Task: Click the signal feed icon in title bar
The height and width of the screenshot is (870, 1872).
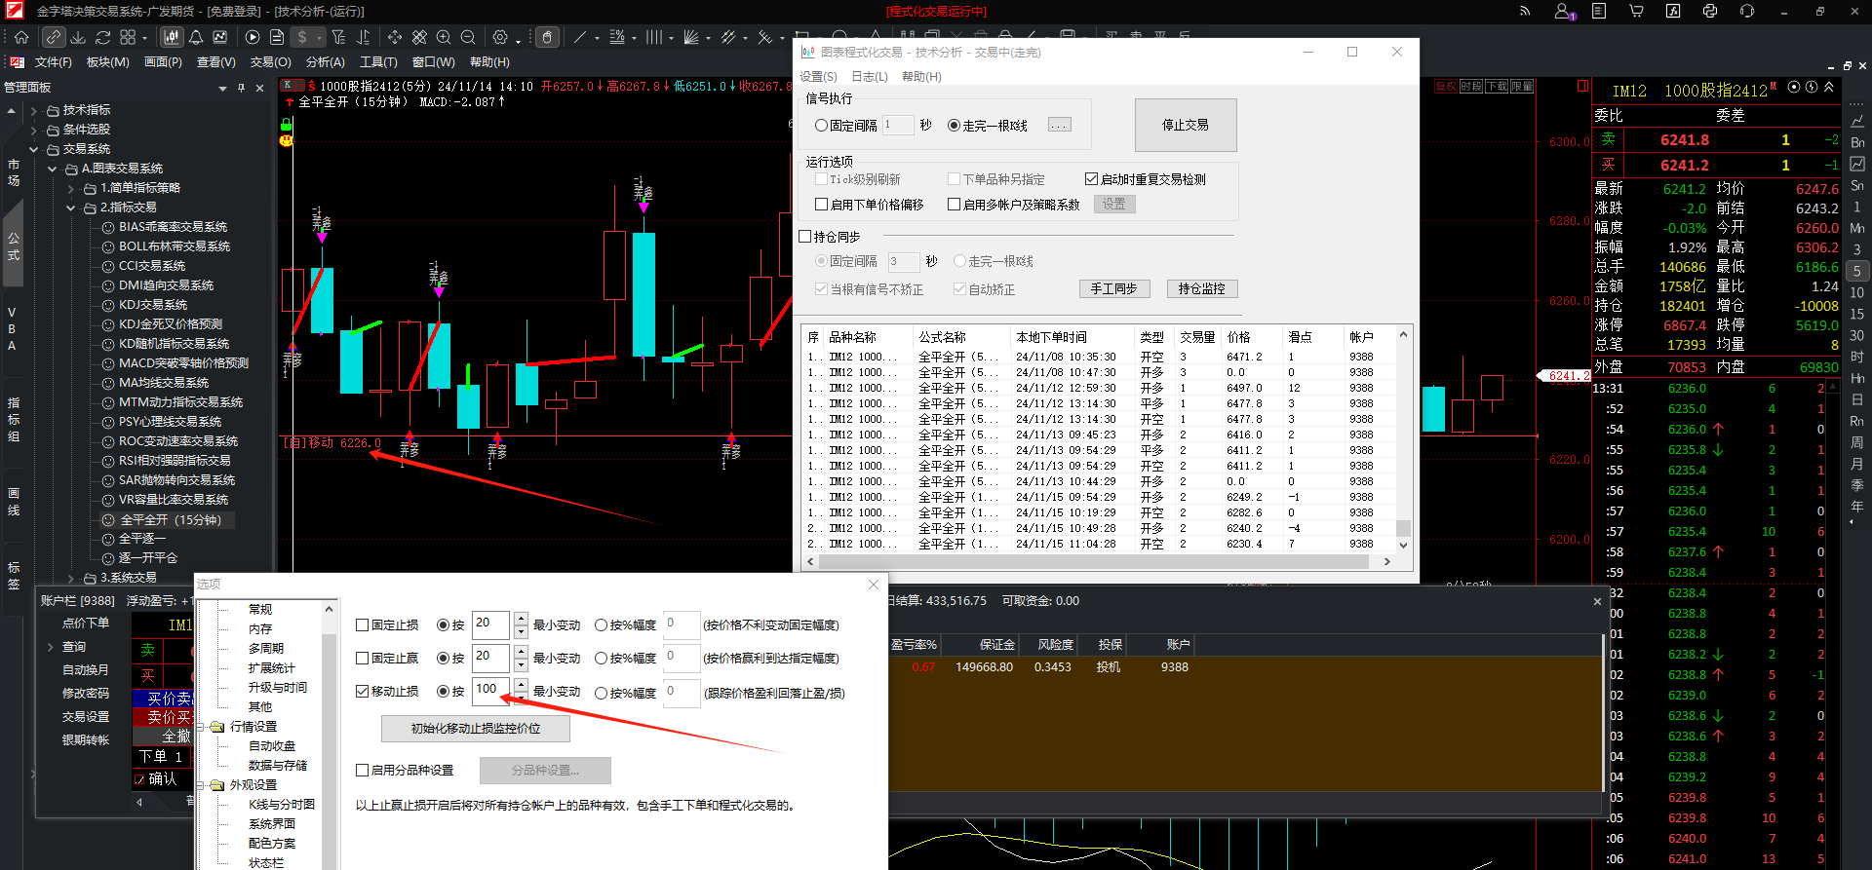Action: click(1526, 11)
